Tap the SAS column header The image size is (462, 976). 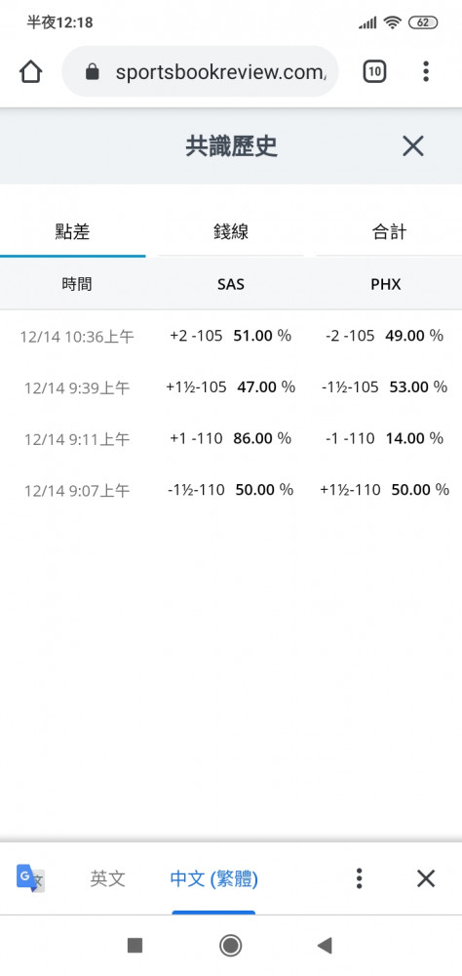[231, 284]
